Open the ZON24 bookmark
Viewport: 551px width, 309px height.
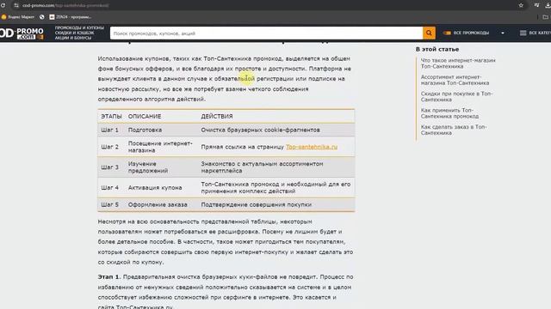[71, 17]
